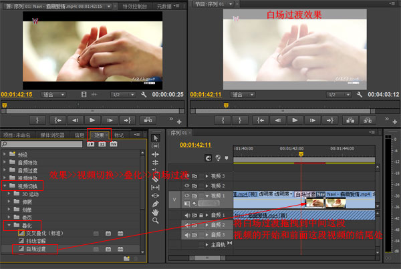Open button editor plus in source monitor
This screenshot has height=269, width=401.
point(179,122)
